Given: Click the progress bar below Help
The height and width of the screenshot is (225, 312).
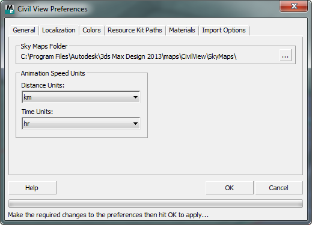Looking at the screenshot, I should coord(156,203).
